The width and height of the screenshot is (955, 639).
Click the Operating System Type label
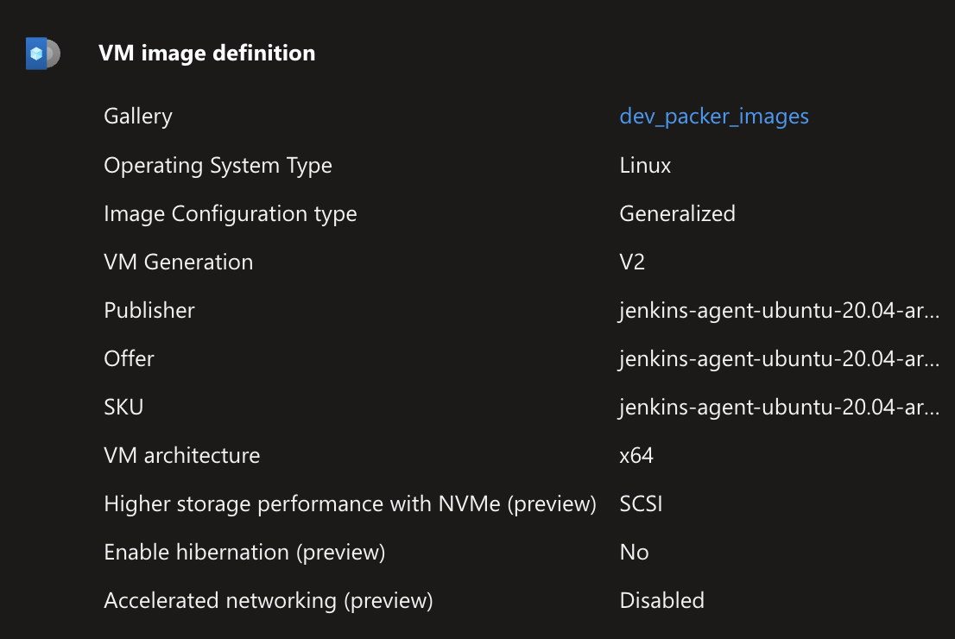tap(218, 165)
